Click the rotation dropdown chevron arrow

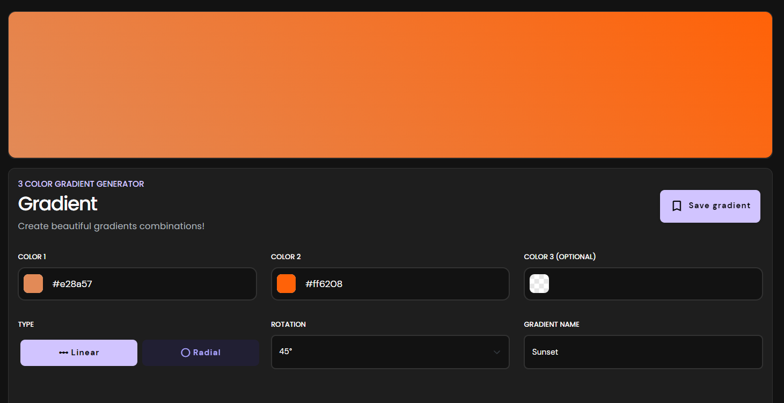[497, 352]
